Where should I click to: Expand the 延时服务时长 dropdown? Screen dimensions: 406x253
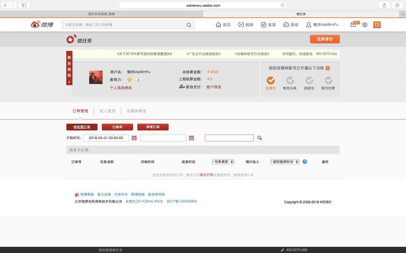tap(285, 162)
